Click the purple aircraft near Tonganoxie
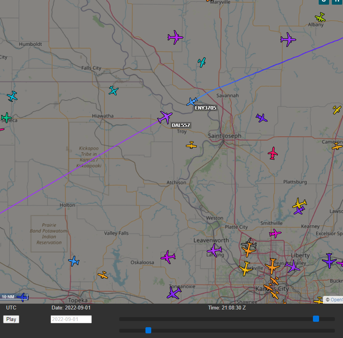 174,293
